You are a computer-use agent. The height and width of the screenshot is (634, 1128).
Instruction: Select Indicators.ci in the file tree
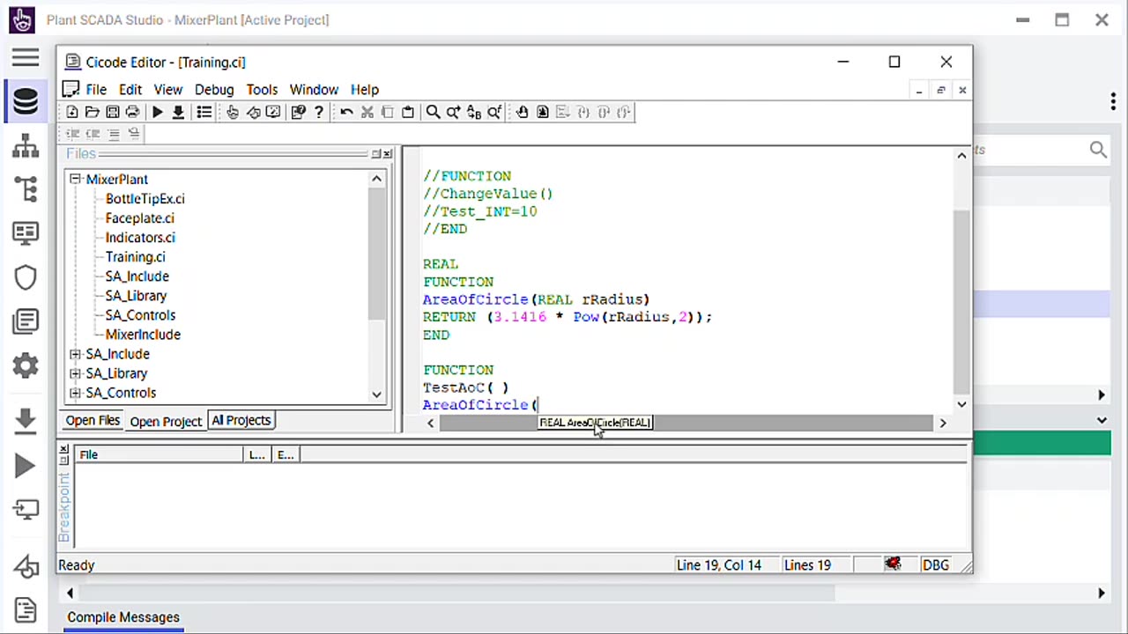click(140, 238)
